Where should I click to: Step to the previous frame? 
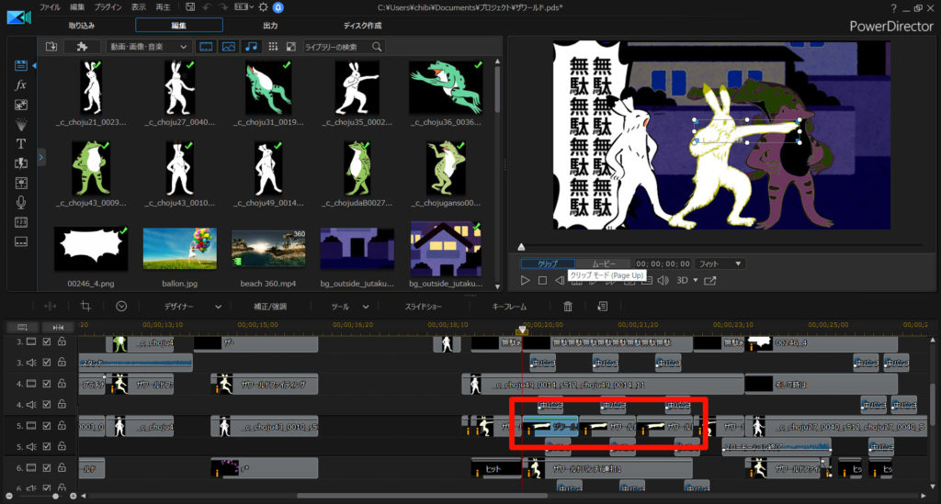click(560, 281)
